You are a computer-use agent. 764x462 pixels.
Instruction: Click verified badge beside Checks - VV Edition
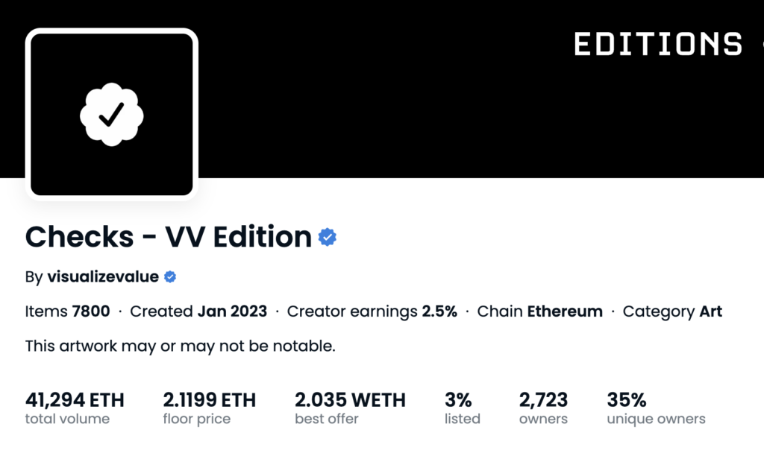(328, 237)
